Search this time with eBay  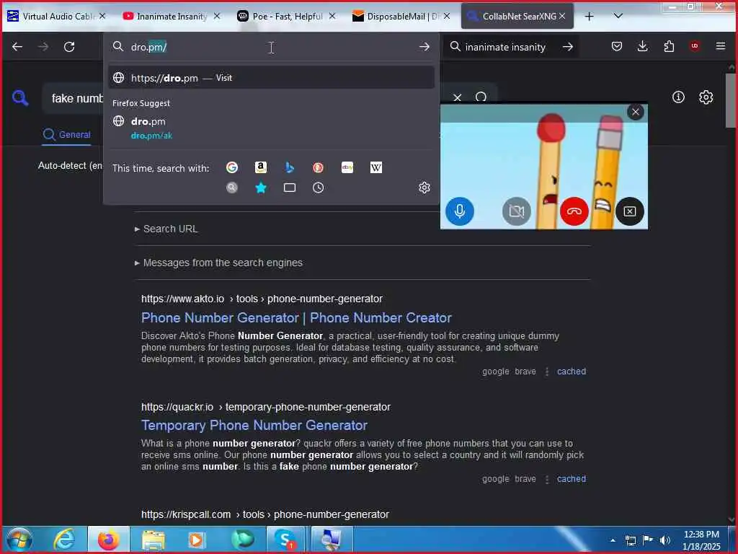point(347,167)
